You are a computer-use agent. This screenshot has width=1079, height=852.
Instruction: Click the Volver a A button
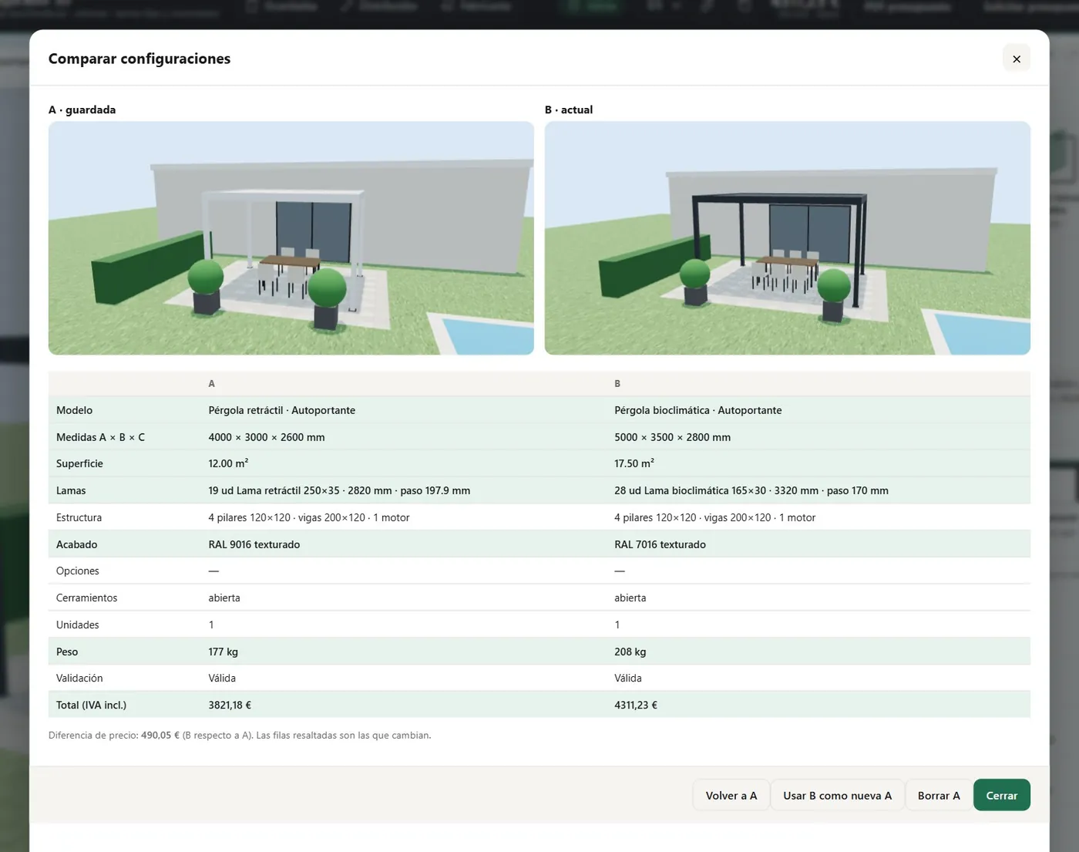pos(731,795)
